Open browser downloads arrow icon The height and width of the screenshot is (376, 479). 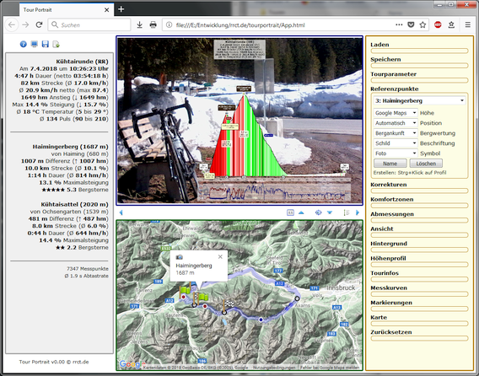pos(140,25)
